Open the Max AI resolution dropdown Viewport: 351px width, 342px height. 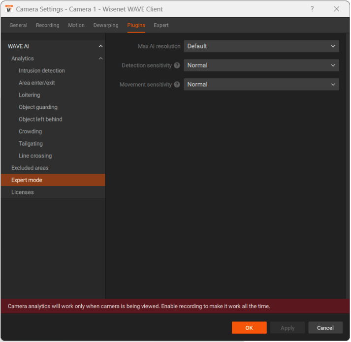261,46
